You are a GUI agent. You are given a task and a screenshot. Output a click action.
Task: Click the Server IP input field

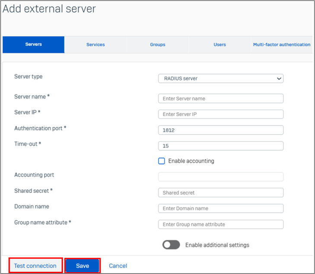pos(220,114)
